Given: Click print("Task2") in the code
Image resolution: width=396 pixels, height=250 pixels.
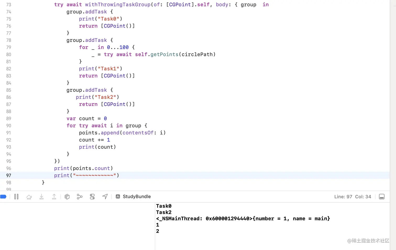Looking at the screenshot, I should point(97,97).
